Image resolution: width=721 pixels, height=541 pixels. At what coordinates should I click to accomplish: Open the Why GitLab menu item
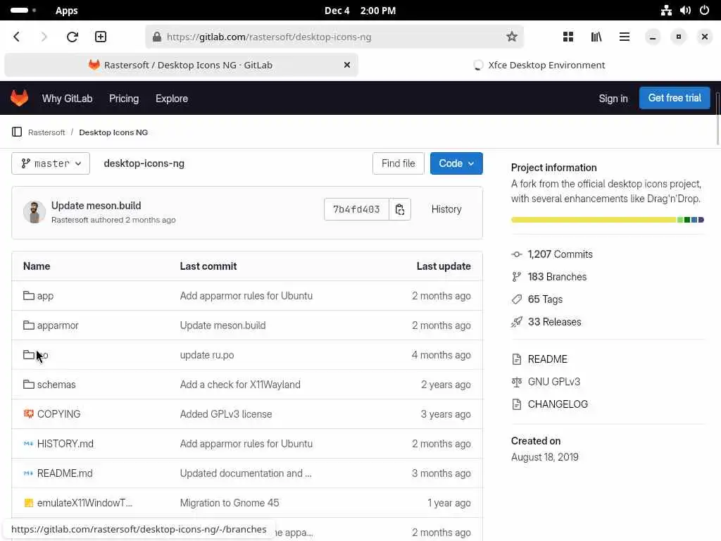point(67,99)
